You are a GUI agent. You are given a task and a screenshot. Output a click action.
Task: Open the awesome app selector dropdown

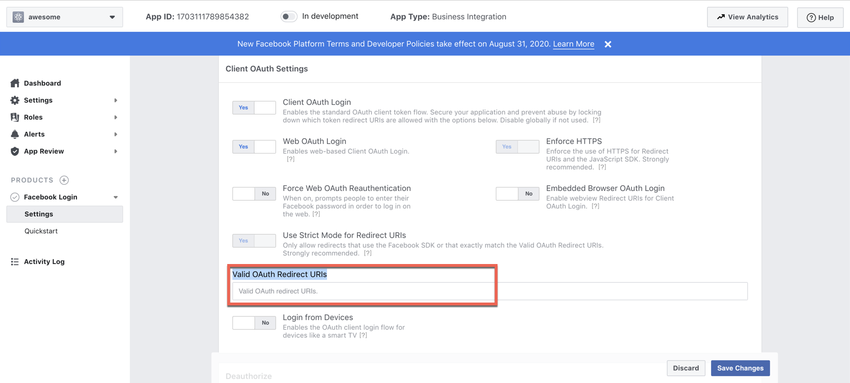[65, 17]
